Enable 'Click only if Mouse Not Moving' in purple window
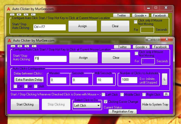Screen dimensions: 181x124 [x=137, y=53]
